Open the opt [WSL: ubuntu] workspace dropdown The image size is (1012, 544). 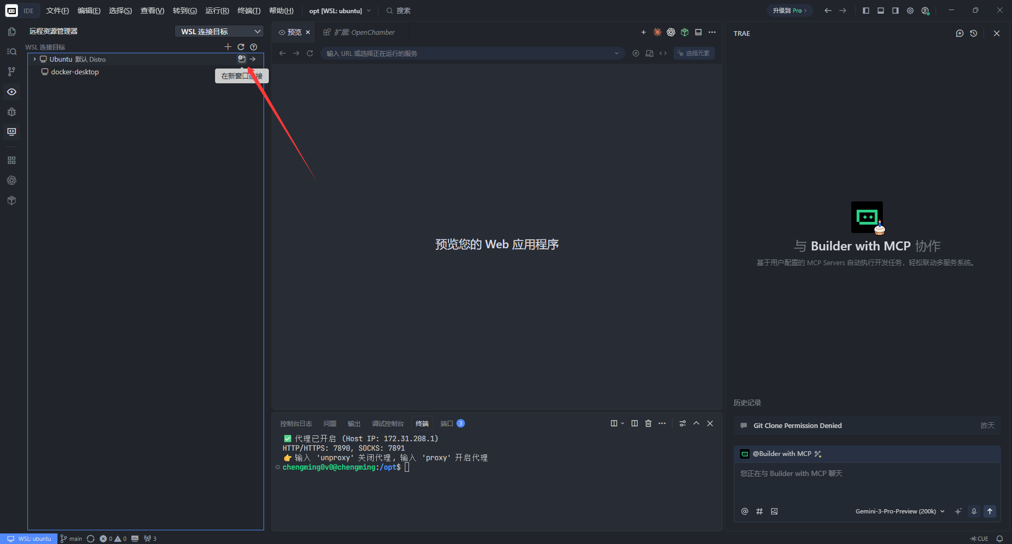[x=340, y=11]
